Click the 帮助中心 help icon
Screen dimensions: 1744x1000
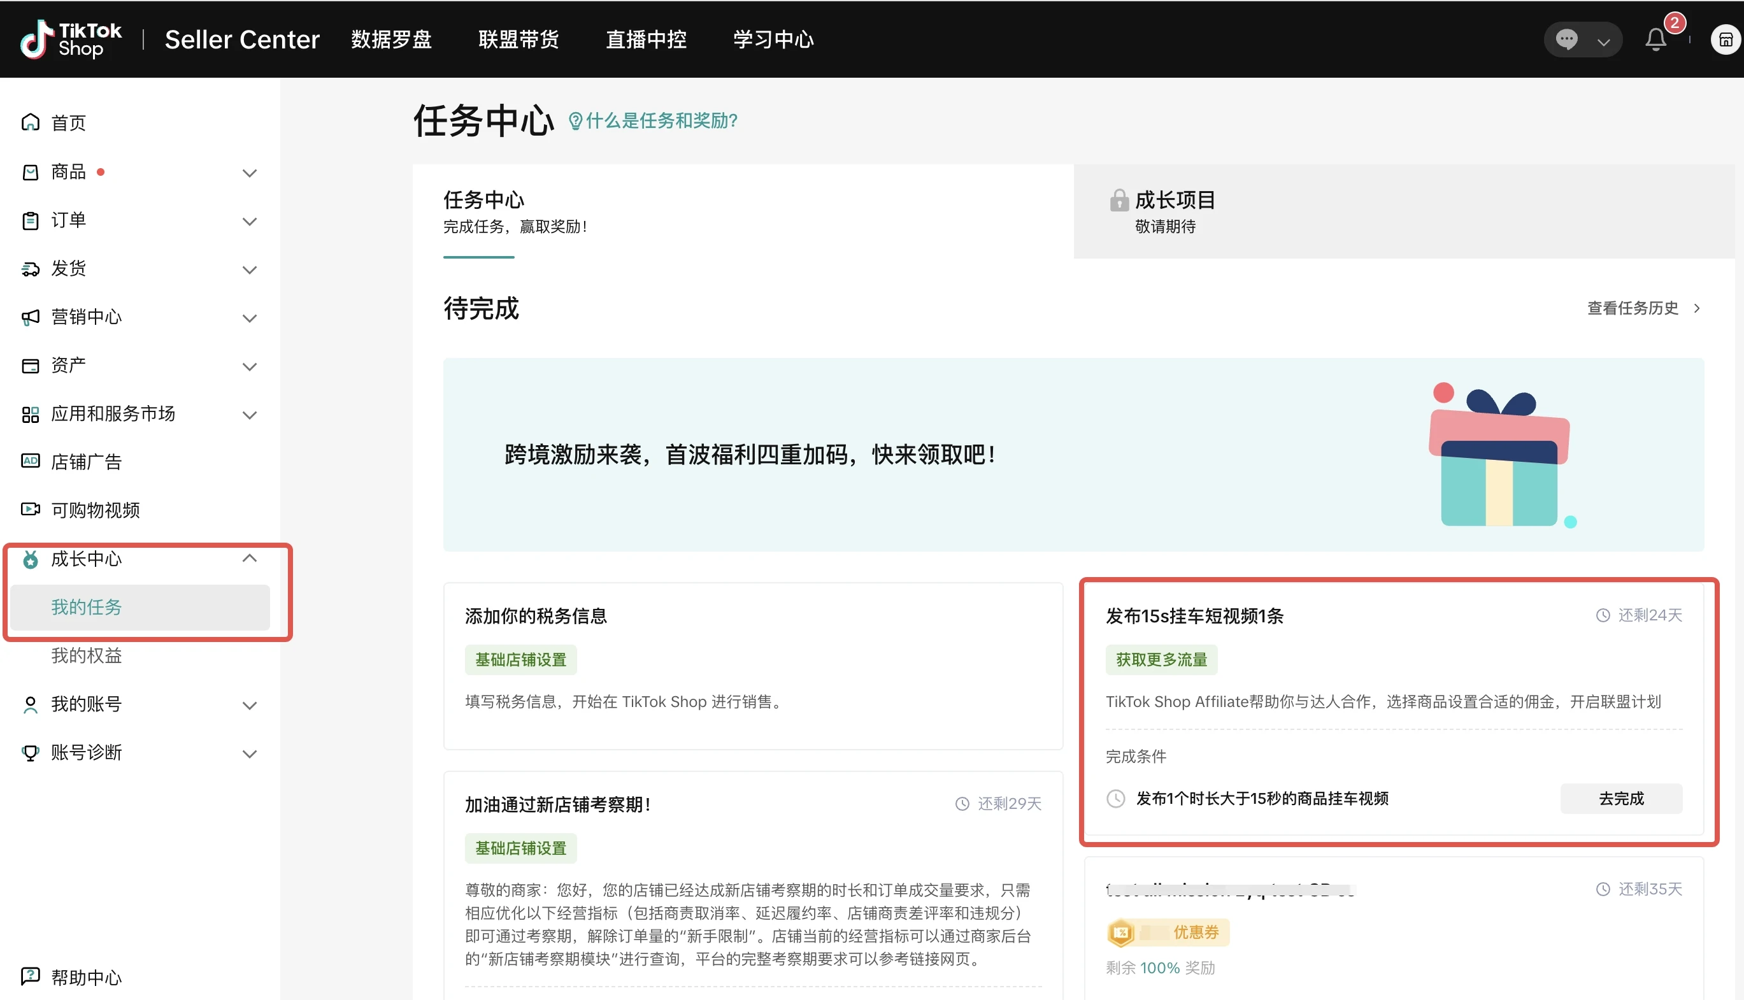30,976
